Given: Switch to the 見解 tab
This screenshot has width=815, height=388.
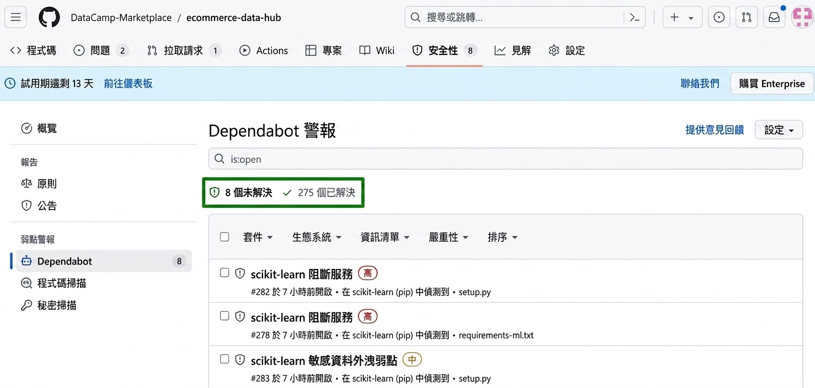Looking at the screenshot, I should (513, 51).
